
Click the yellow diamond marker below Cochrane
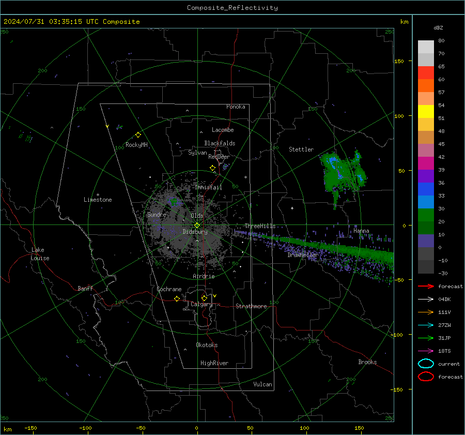pos(177,299)
